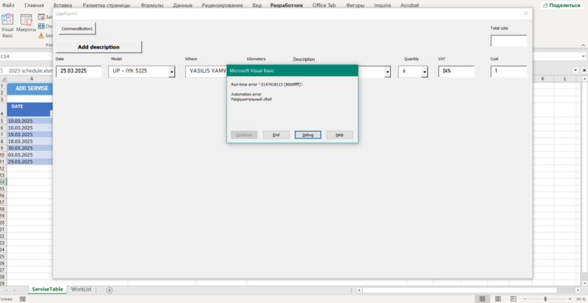Click the Debug button in error dialog
588x303 pixels.
pos(308,135)
